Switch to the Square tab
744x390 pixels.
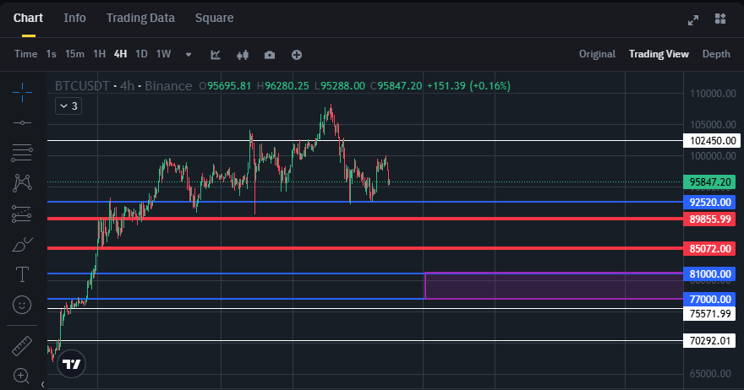click(x=215, y=18)
